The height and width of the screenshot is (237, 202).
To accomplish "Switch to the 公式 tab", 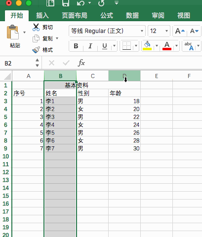I will click(107, 16).
